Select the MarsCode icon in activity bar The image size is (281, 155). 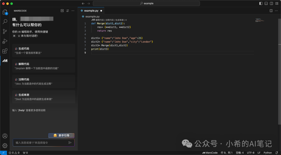[x=5, y=60]
